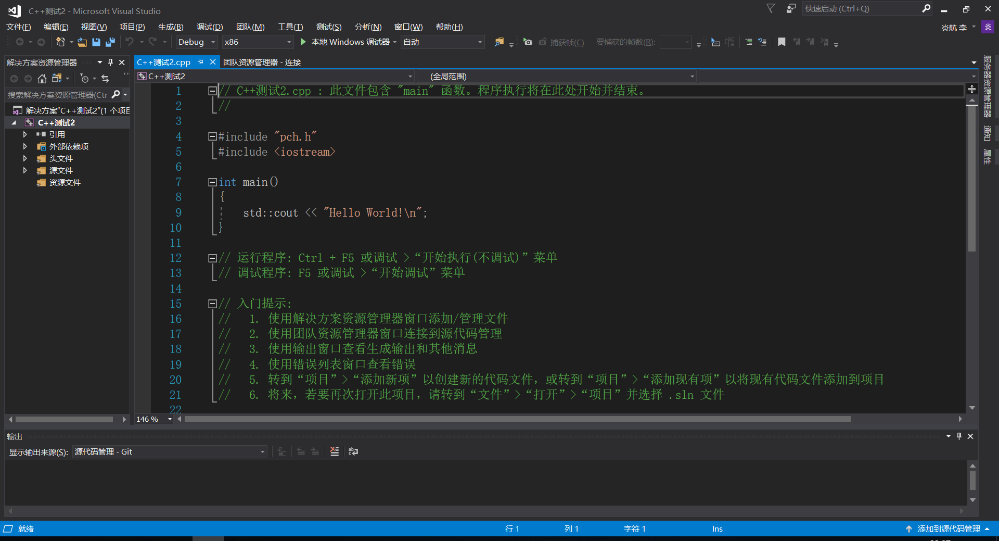Click the Open File folder icon
The image size is (999, 541).
(82, 42)
